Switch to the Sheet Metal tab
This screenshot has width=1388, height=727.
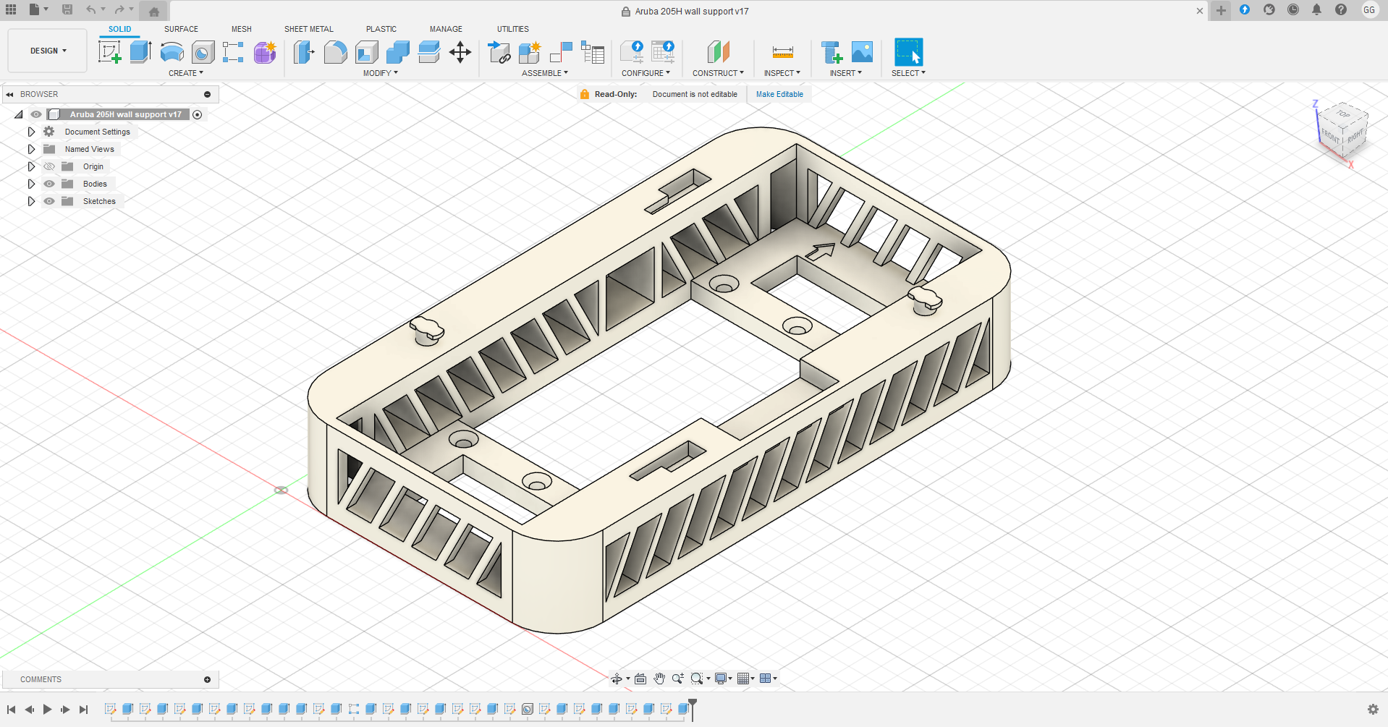(x=309, y=29)
